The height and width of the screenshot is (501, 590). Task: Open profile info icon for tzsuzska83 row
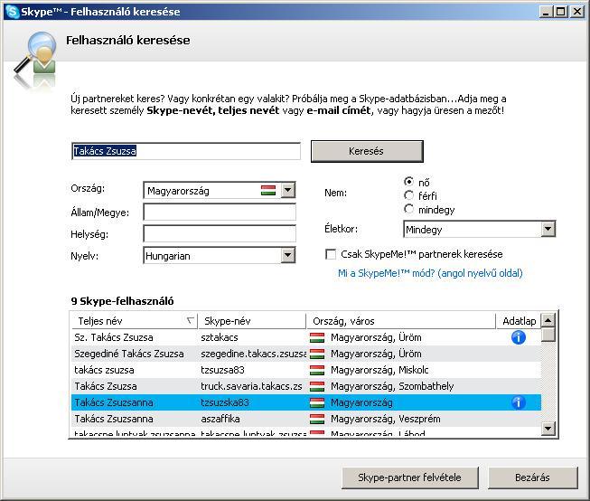tap(518, 402)
